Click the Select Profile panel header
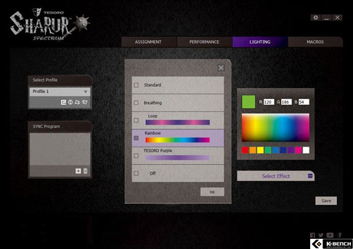The height and width of the screenshot is (249, 353). [60, 80]
